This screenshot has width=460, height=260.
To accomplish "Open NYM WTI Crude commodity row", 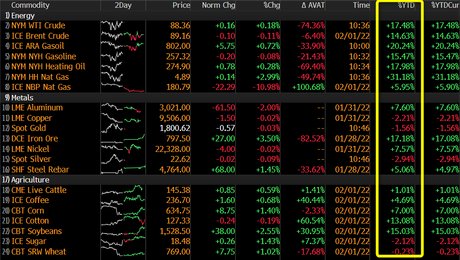I will point(38,26).
